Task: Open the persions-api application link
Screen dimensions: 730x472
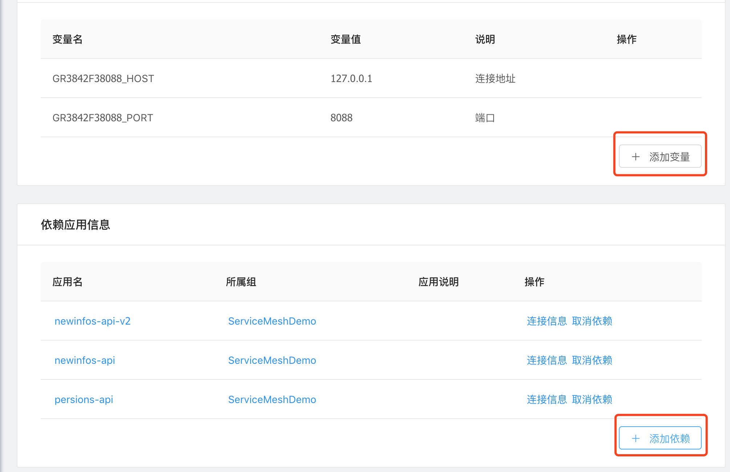Action: (84, 399)
